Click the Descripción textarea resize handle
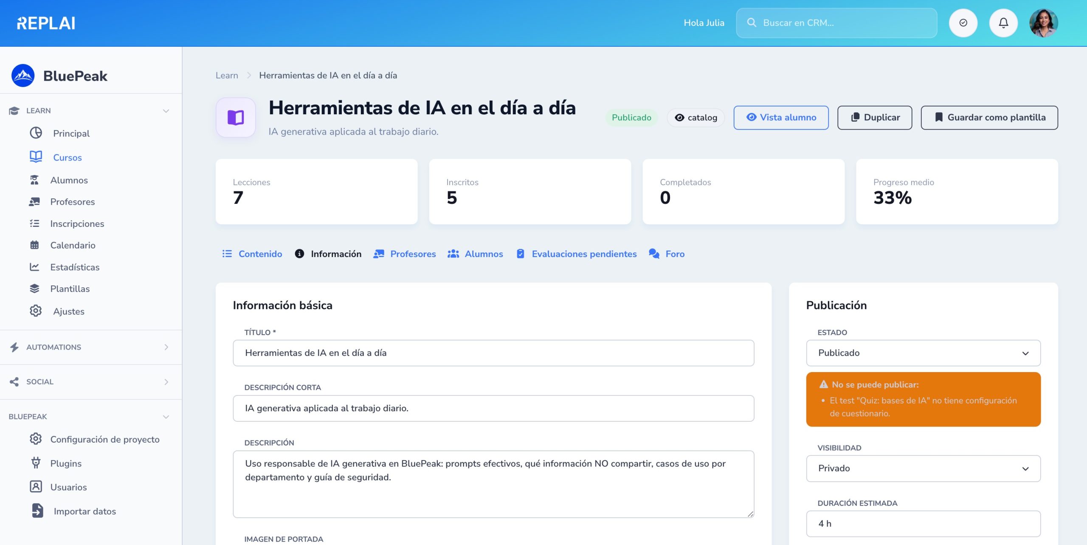The width and height of the screenshot is (1087, 545). click(750, 514)
